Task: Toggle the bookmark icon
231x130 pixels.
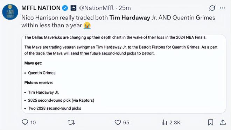Action: point(211,122)
